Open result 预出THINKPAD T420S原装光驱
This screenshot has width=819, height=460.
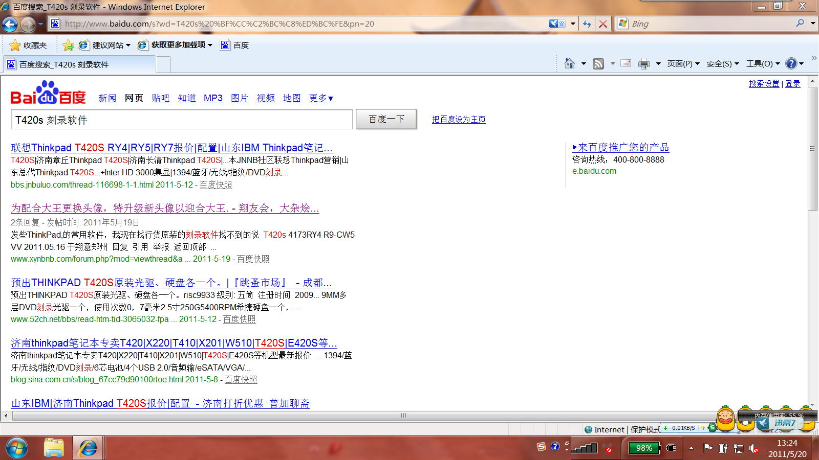(171, 283)
